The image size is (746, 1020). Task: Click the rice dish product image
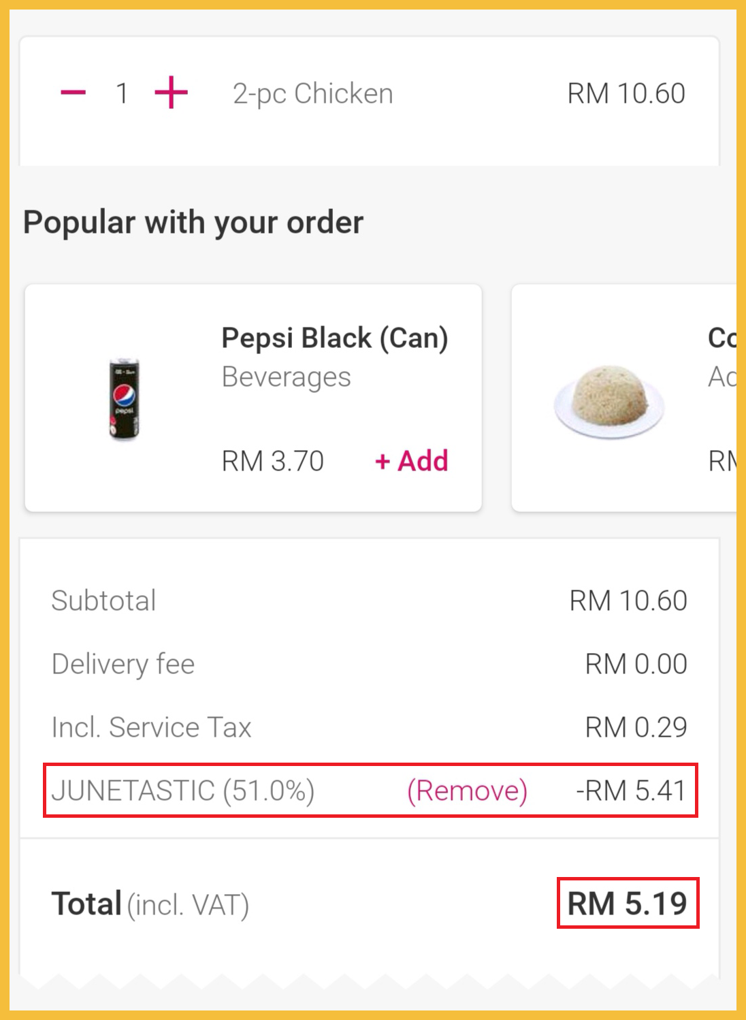tap(609, 400)
